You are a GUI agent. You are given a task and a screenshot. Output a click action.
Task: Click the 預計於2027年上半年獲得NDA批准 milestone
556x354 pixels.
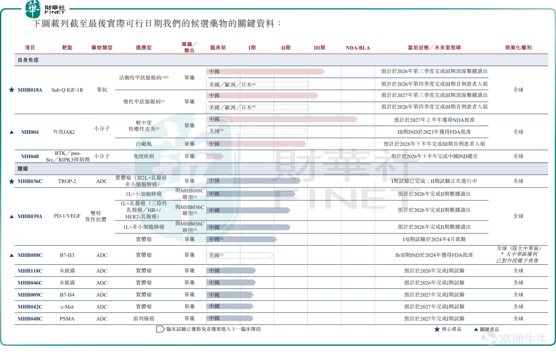point(434,120)
